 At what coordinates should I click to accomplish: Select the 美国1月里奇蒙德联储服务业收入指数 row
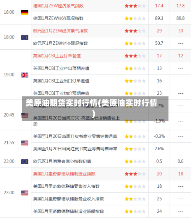click(x=111, y=199)
